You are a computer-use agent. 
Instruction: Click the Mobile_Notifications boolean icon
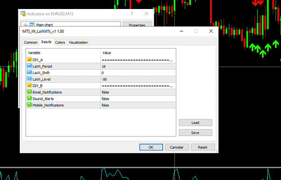[x=29, y=105]
